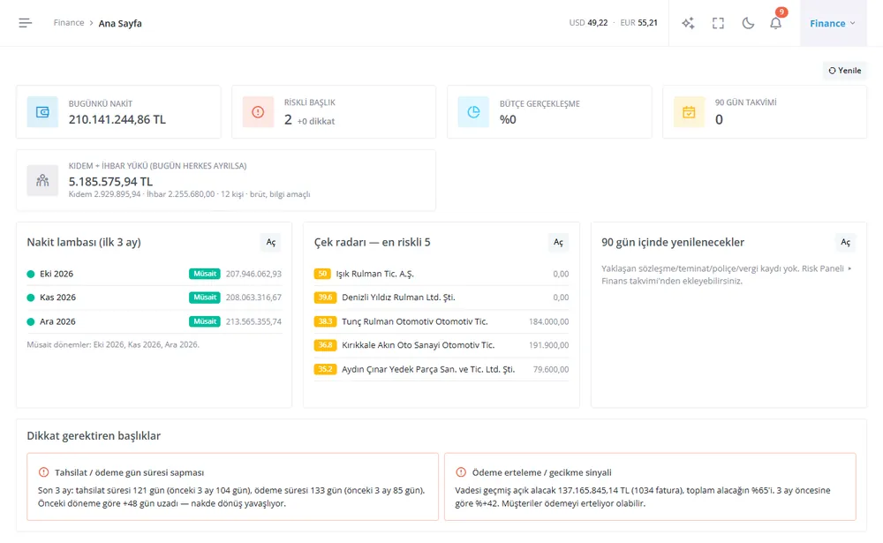Click the 90 Gün Takvimi calendar icon
Viewport: 883px width, 543px height.
(689, 111)
